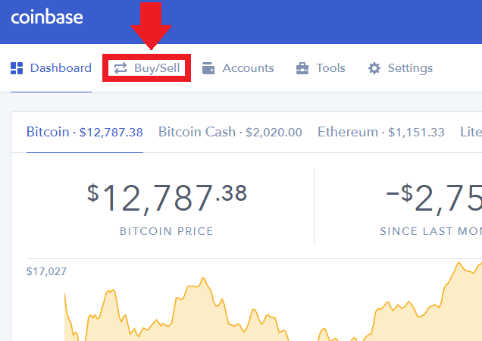Viewport: 482px width, 341px height.
Task: Click the Bitcoin price chart area
Action: pyautogui.click(x=274, y=302)
